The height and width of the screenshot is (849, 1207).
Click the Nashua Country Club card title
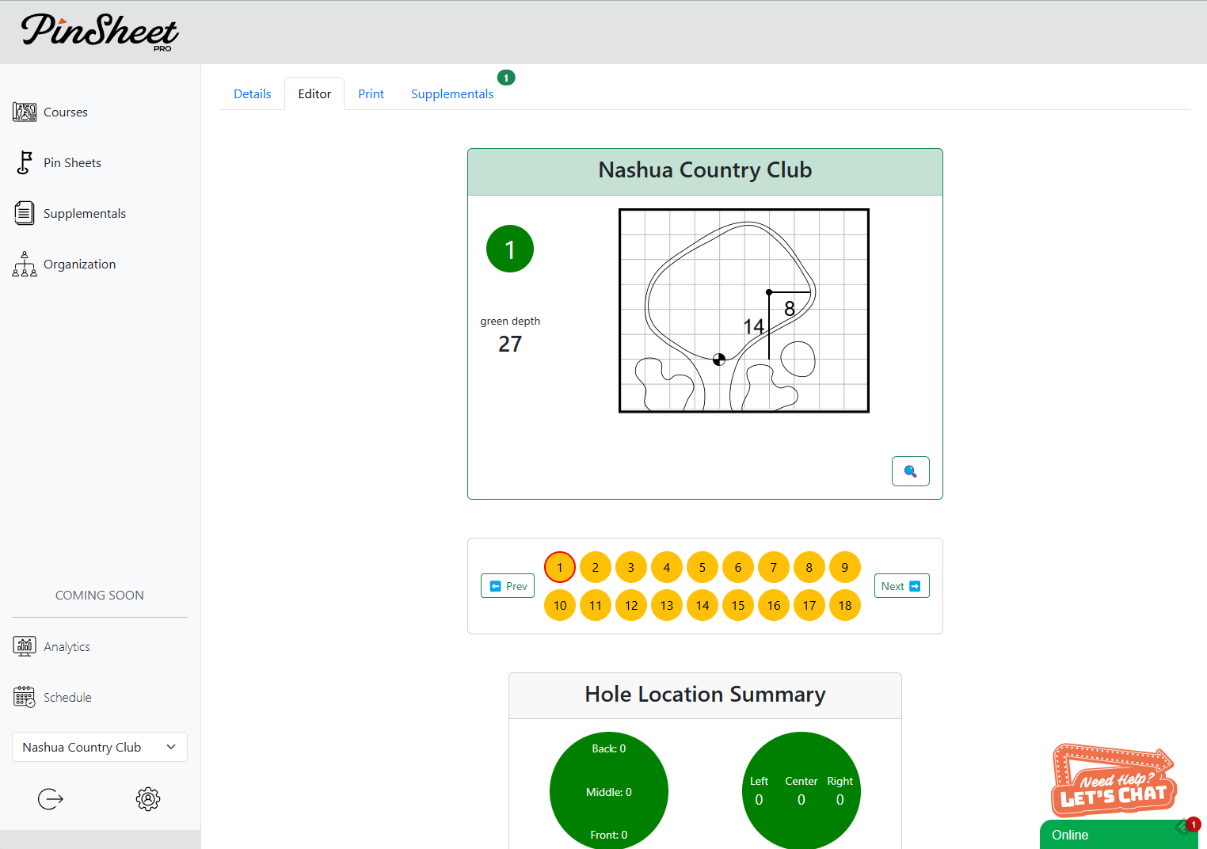[x=705, y=169]
